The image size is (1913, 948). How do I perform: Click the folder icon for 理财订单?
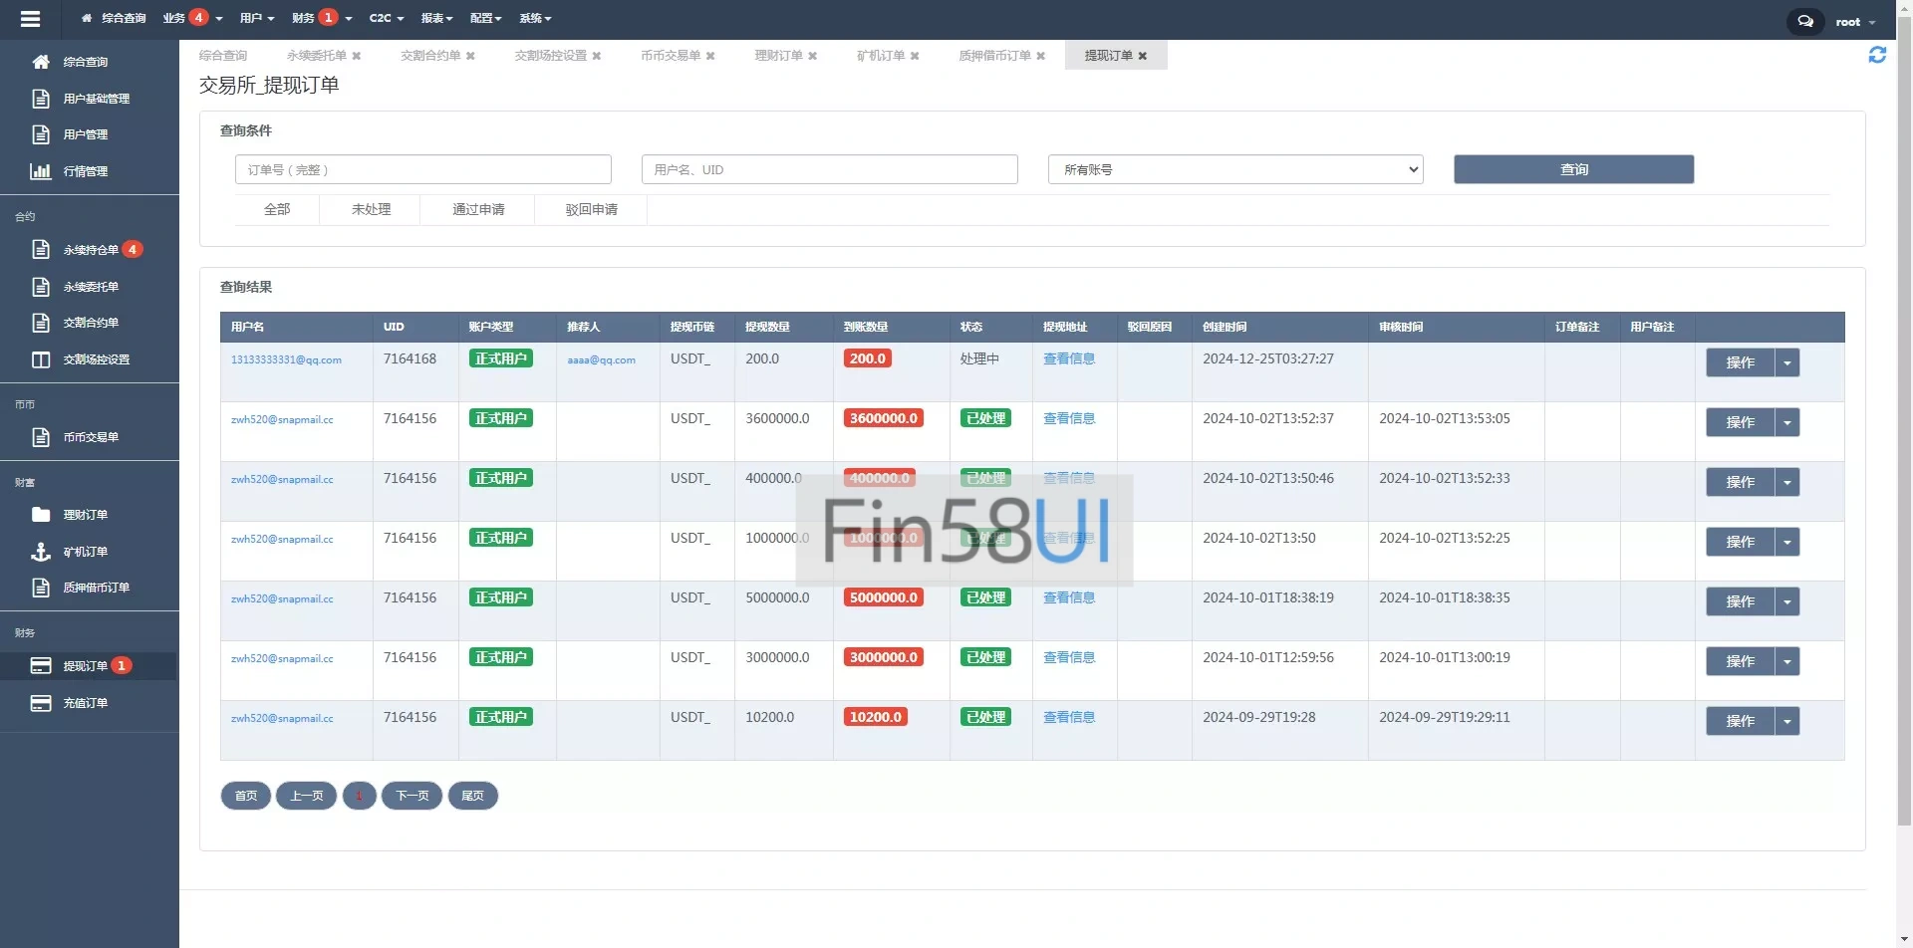(x=41, y=515)
